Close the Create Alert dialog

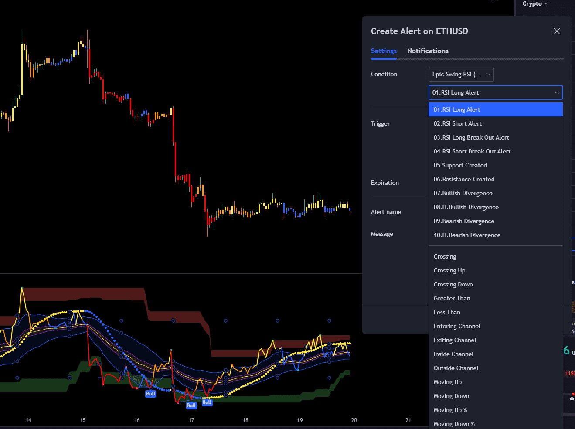[557, 31]
